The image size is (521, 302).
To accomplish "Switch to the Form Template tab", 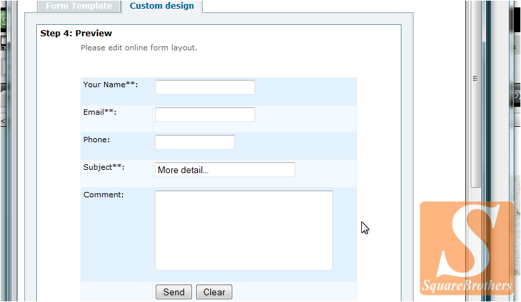I will tap(79, 6).
